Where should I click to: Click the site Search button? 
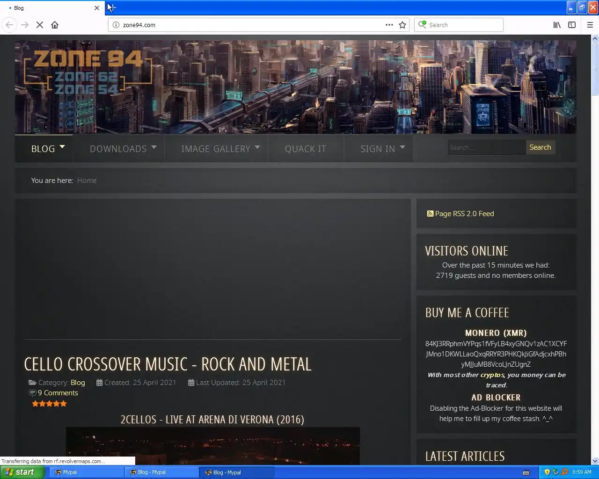coord(540,147)
